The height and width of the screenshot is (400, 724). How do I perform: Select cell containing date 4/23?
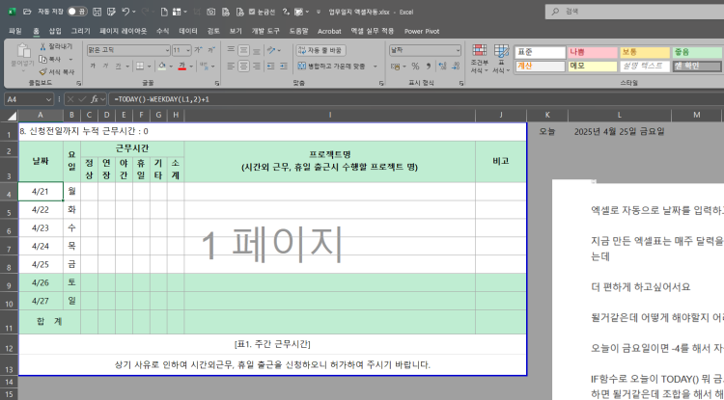point(41,228)
